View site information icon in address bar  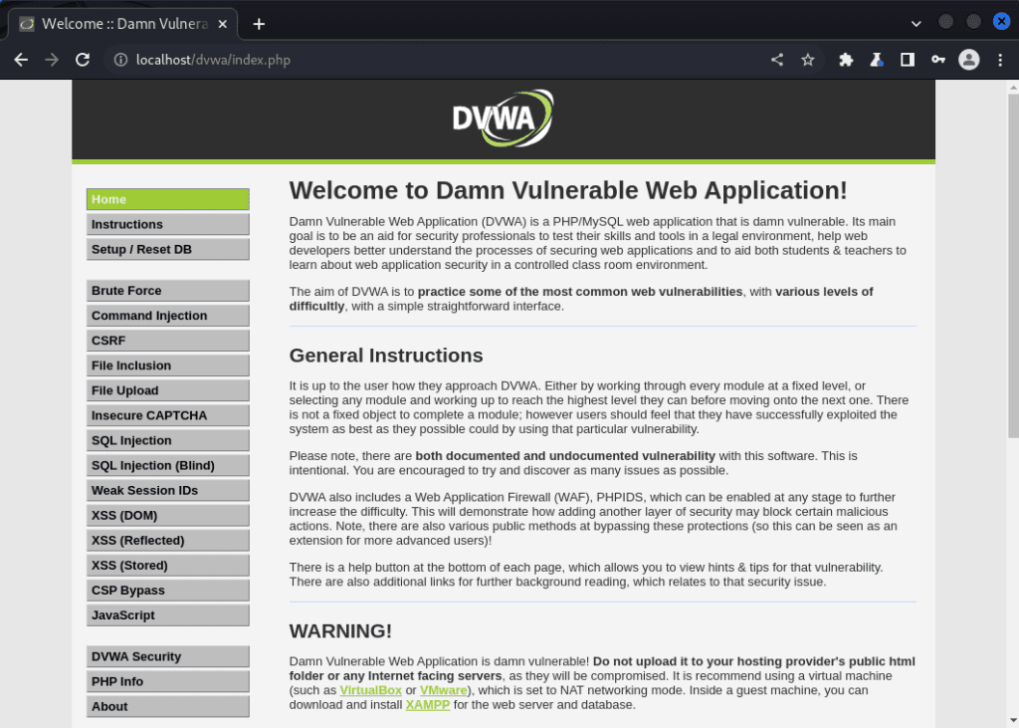point(120,60)
